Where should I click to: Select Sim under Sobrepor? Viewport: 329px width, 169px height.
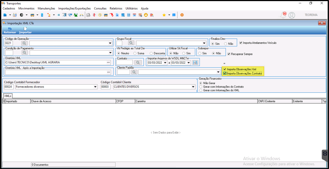(203, 53)
